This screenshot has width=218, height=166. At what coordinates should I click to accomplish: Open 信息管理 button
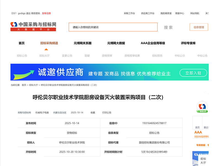(x=199, y=27)
